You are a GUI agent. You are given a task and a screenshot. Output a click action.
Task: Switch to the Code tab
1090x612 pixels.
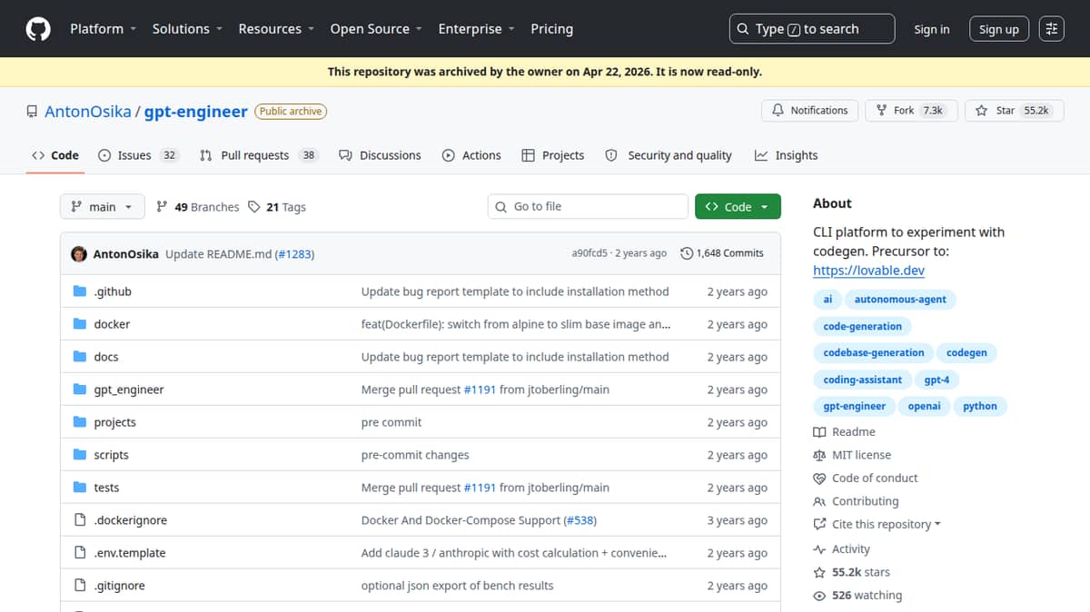pos(55,155)
